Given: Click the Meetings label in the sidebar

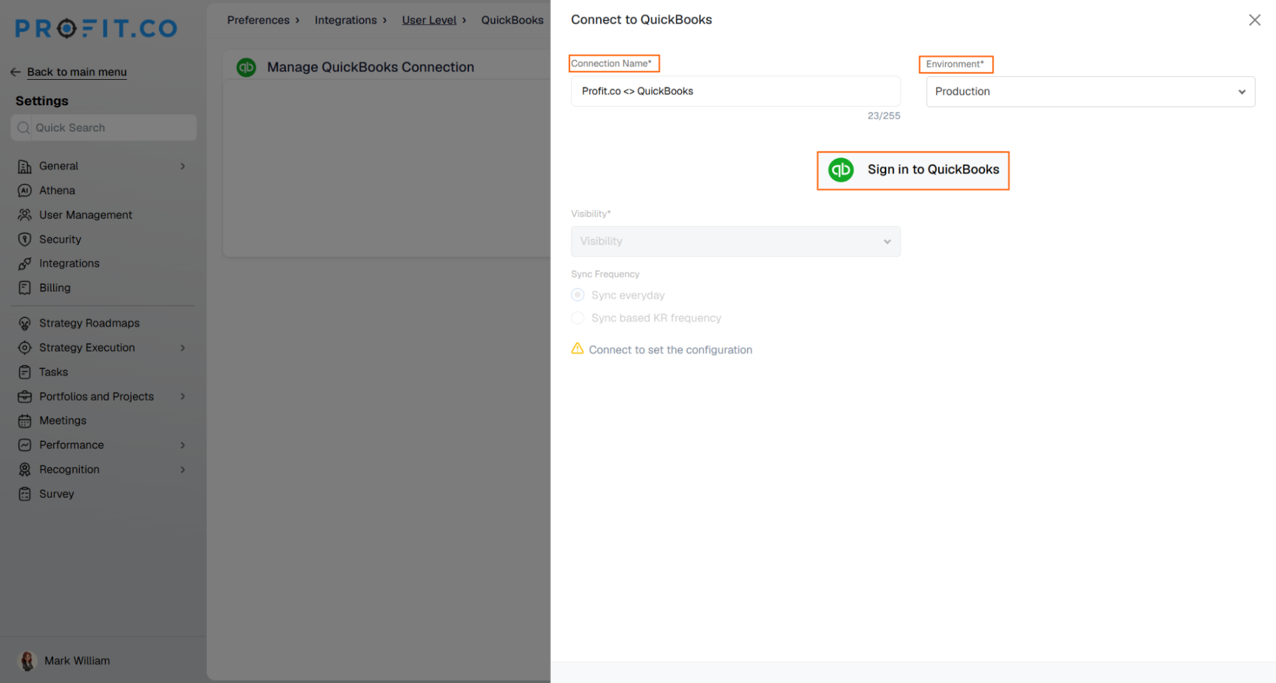Looking at the screenshot, I should (63, 421).
